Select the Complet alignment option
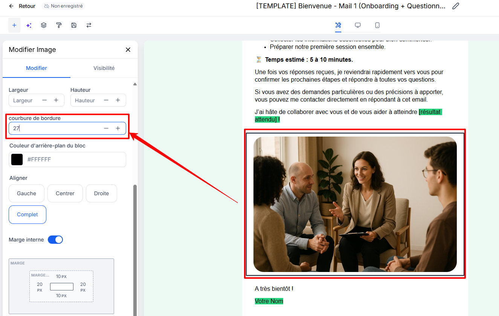Image resolution: width=499 pixels, height=316 pixels. 27,214
